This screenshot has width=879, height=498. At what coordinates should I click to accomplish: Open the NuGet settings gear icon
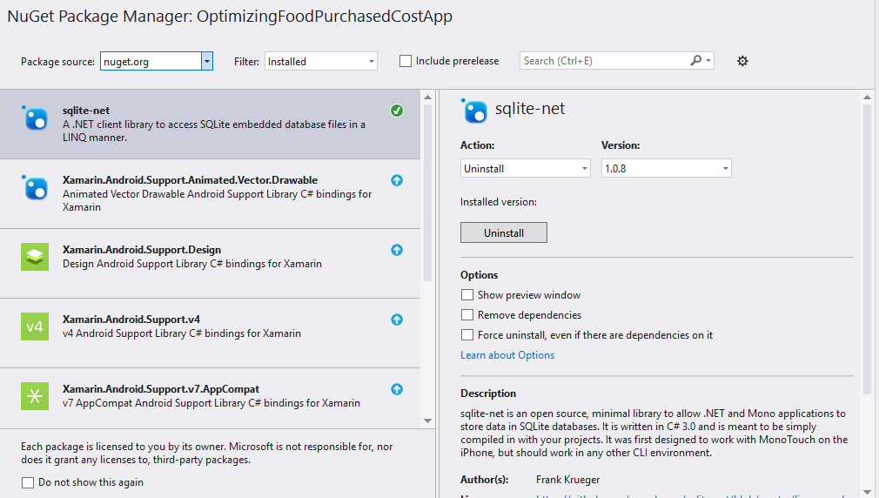click(742, 61)
